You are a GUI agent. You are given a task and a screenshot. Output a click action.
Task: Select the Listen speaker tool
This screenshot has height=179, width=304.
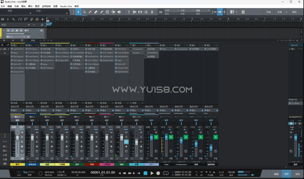coord(119,12)
